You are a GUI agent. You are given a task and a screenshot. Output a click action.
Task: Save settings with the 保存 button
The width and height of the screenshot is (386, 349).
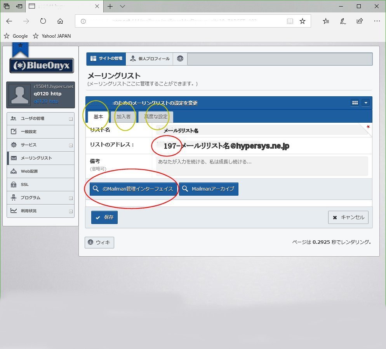point(104,217)
